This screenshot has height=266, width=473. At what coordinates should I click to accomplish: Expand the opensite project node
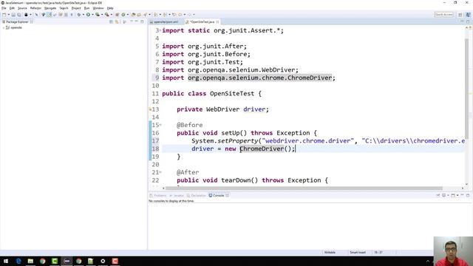pyautogui.click(x=3, y=27)
